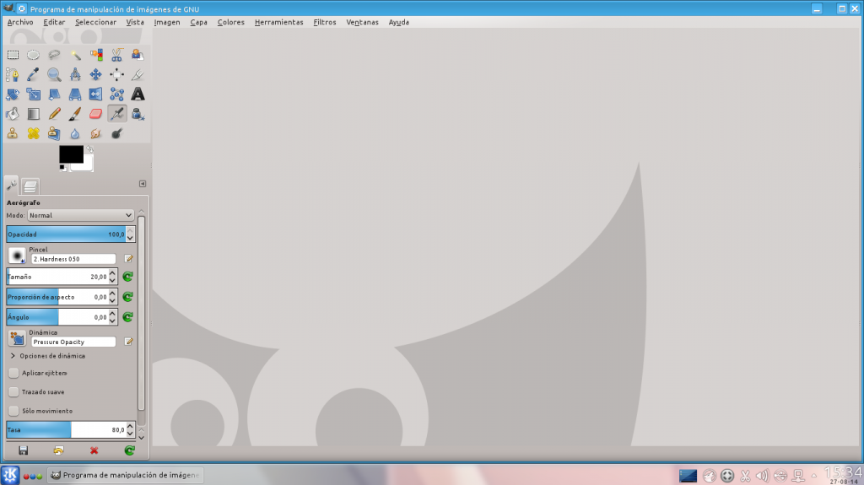Select the Clone stamp tool
Screen dimensions: 864x485
(x=13, y=133)
